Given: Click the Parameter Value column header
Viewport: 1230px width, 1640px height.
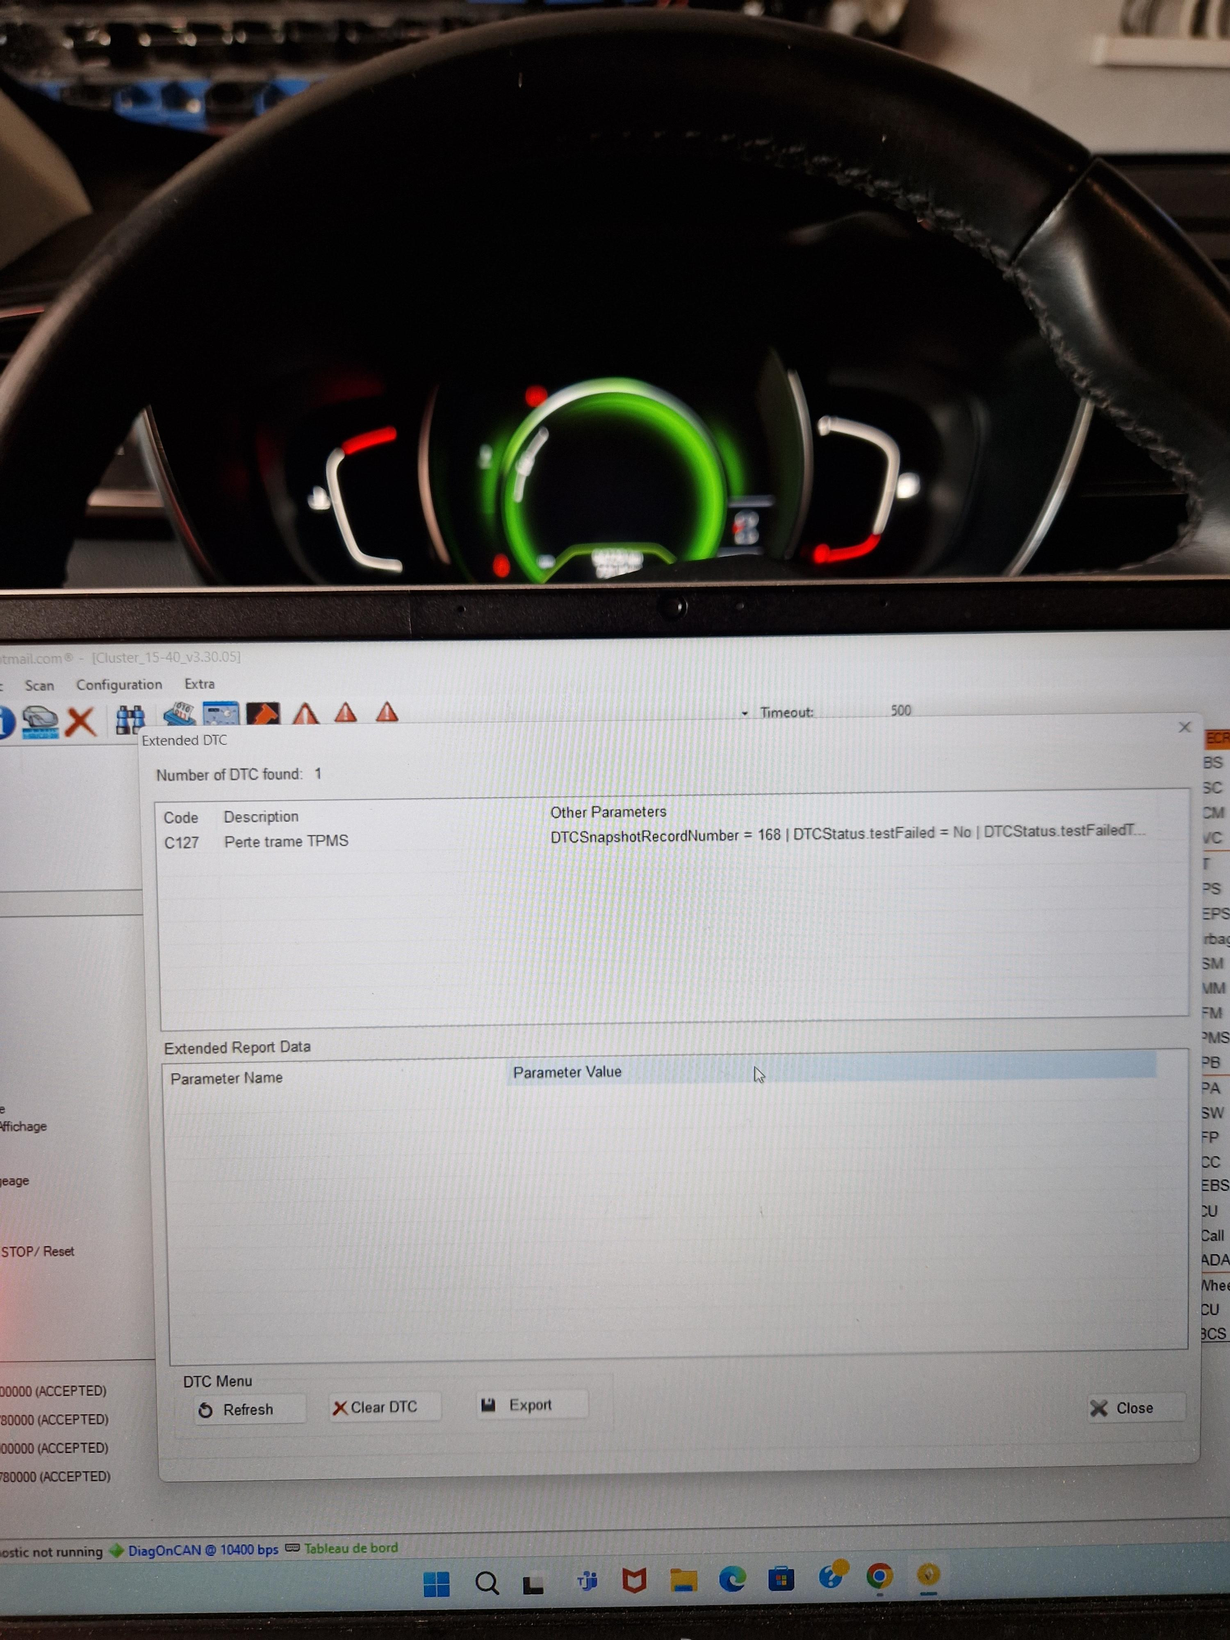Looking at the screenshot, I should coord(567,1071).
